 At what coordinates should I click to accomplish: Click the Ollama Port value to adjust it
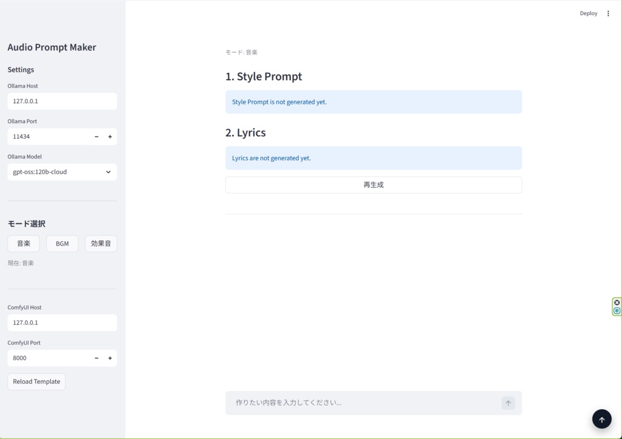pos(49,137)
